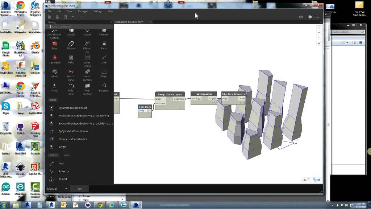Open the Ellipse Arc category

click(x=87, y=47)
